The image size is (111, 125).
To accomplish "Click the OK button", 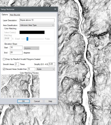I will (23, 101).
